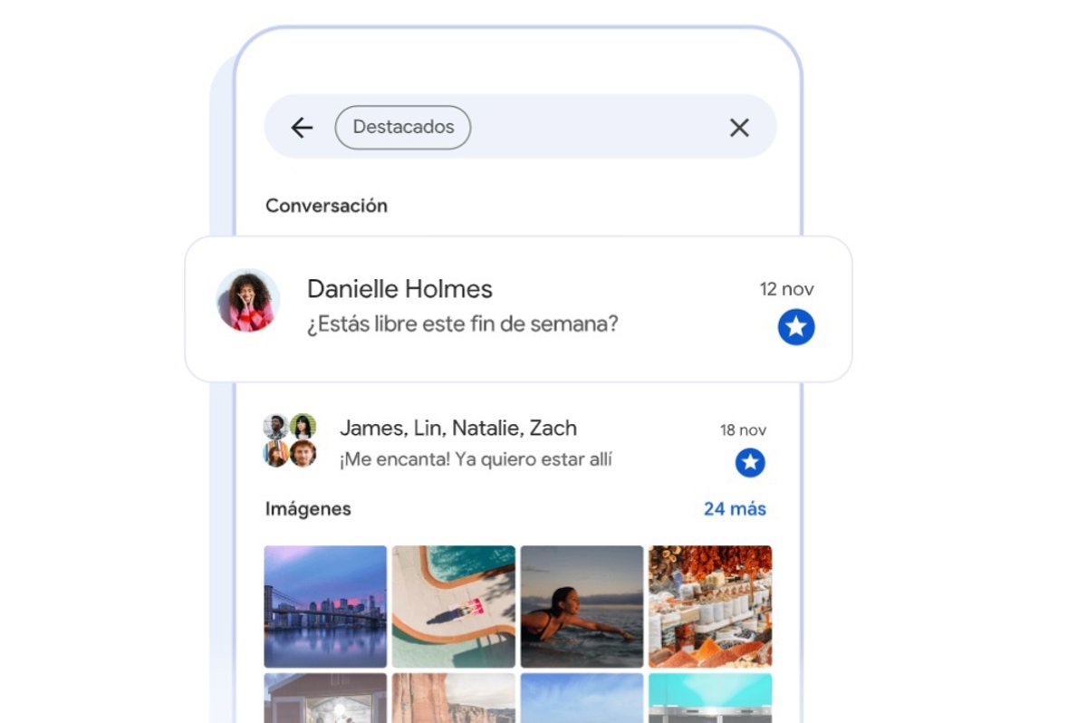Remove the Destacados filter chip
Image resolution: width=1087 pixels, height=723 pixels.
pos(403,128)
